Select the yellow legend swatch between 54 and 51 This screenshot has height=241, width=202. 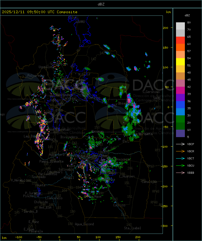click(x=180, y=62)
